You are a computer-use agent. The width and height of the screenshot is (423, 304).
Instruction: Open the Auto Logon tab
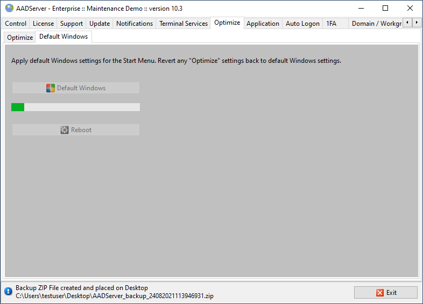coord(302,24)
